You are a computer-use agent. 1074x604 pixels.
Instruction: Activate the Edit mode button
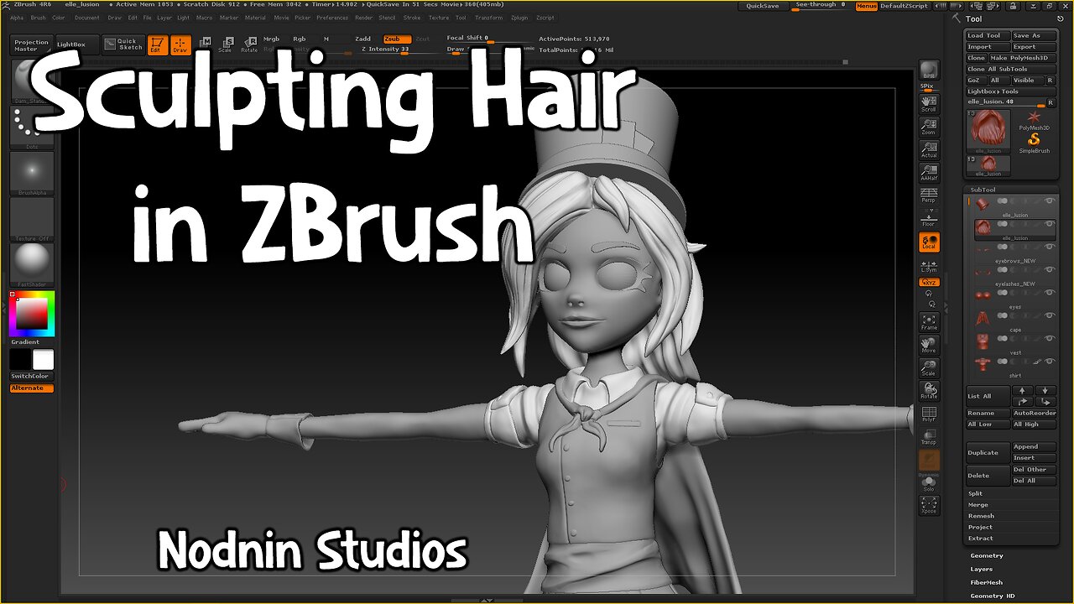(157, 44)
